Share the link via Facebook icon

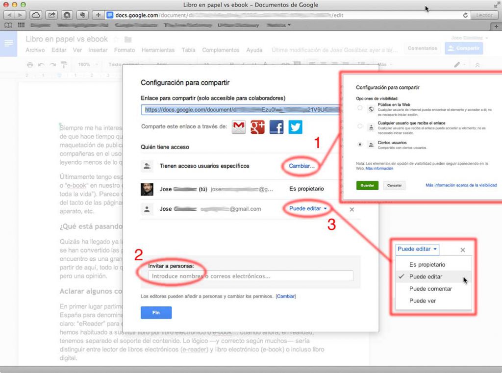pyautogui.click(x=276, y=127)
